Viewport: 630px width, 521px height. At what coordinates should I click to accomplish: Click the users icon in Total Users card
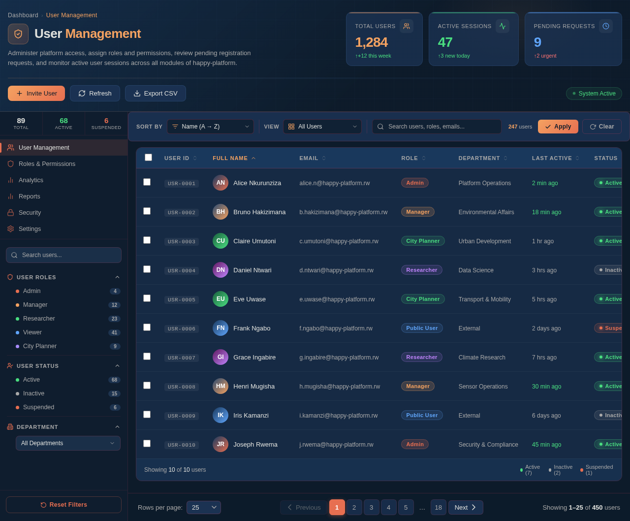click(407, 26)
